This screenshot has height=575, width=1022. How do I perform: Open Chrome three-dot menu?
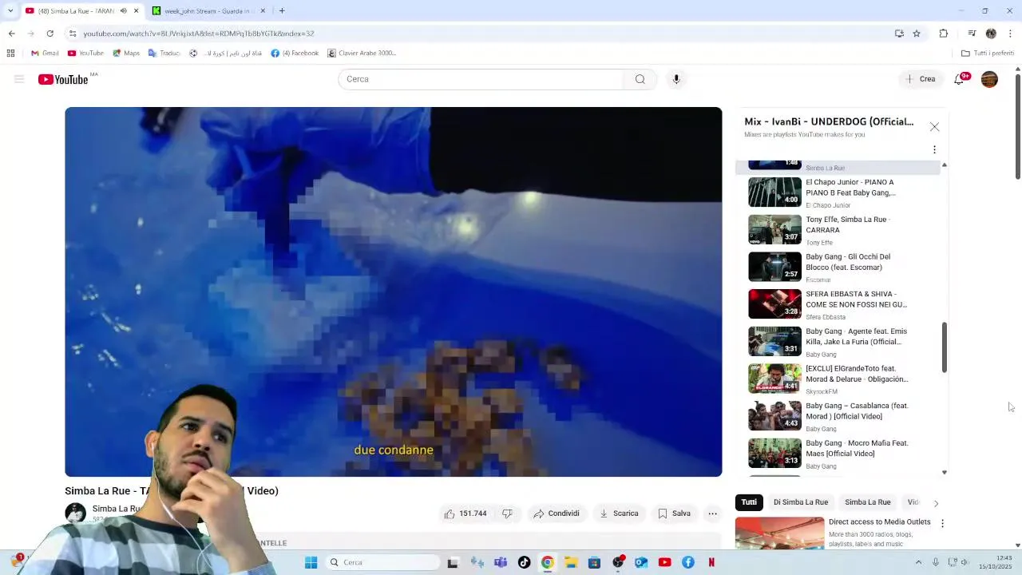[1010, 34]
